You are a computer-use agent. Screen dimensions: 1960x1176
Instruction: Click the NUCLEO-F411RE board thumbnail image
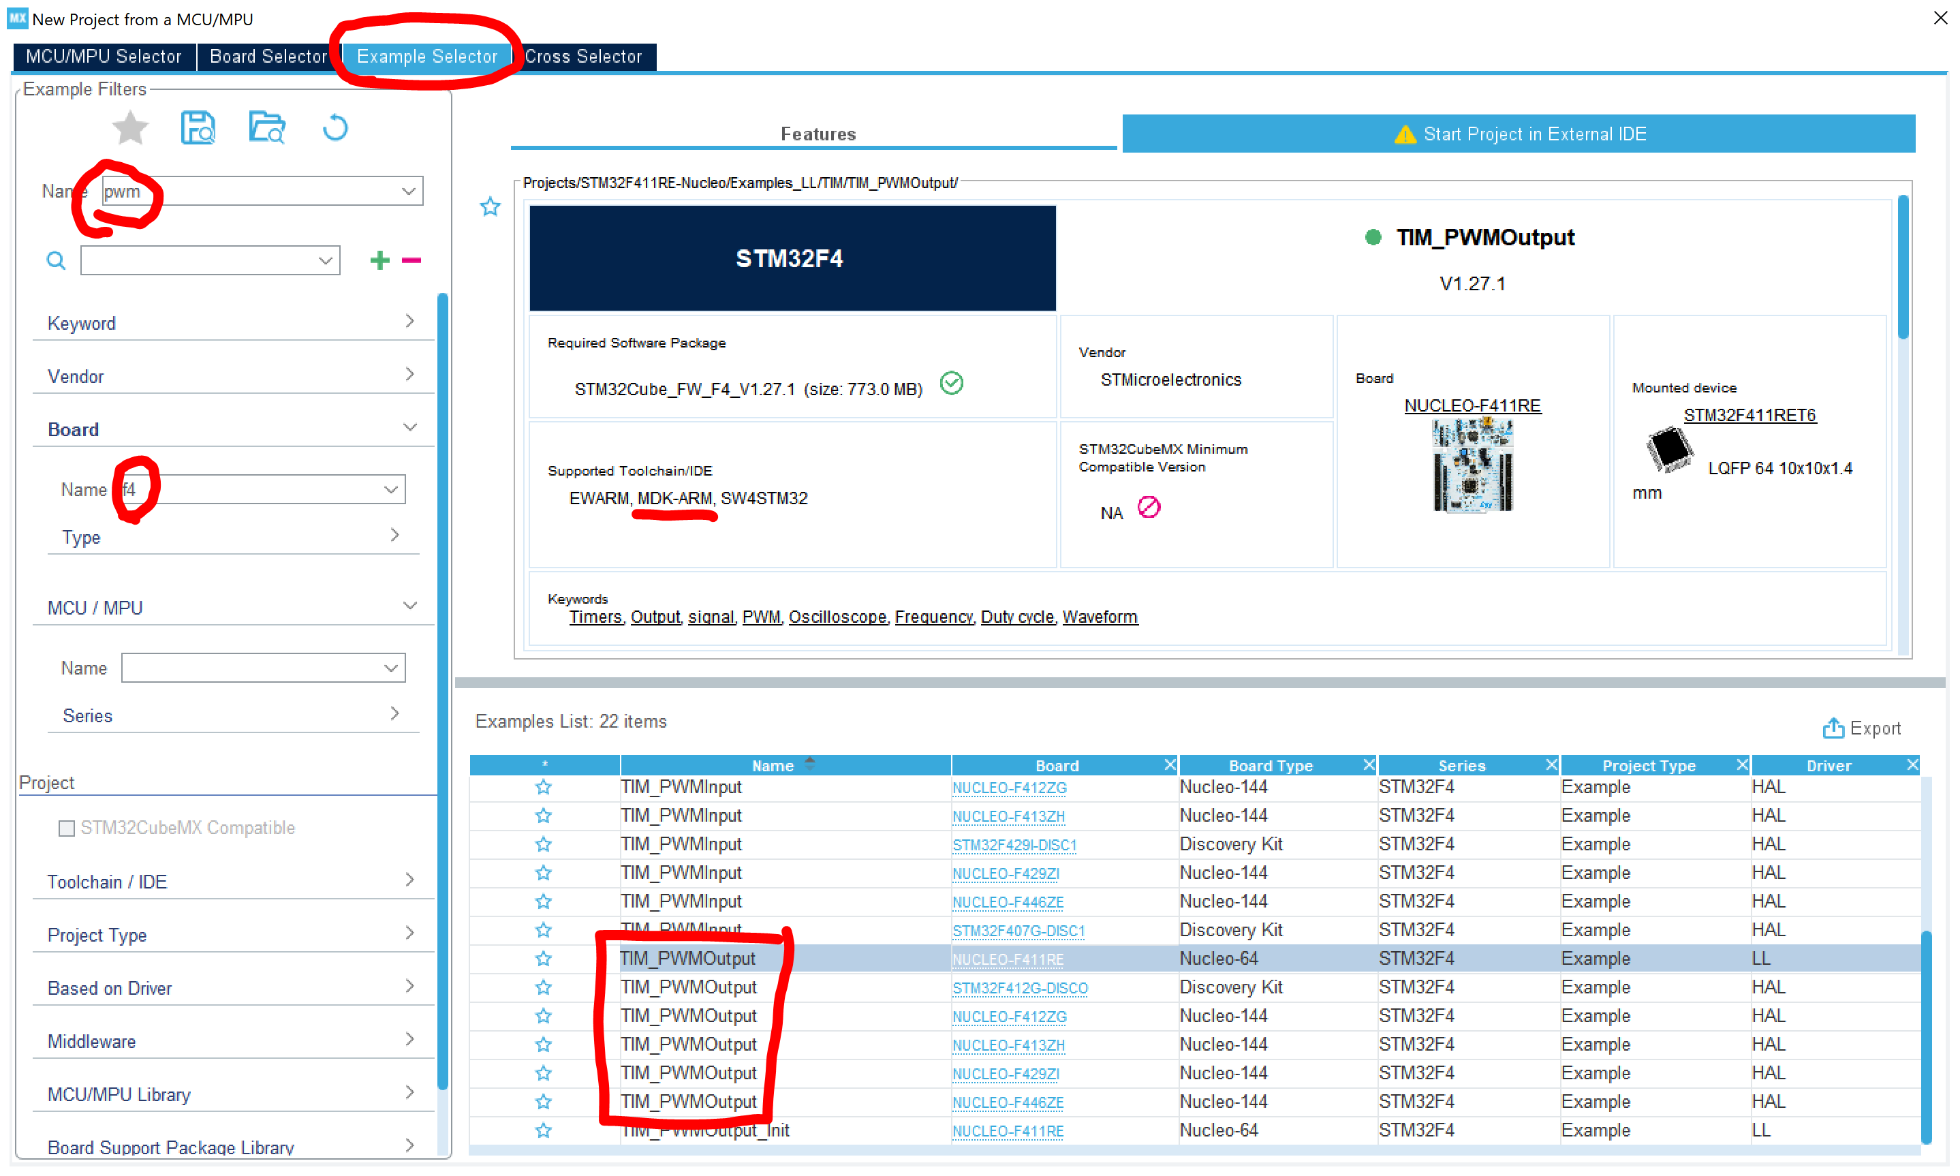pyautogui.click(x=1472, y=466)
